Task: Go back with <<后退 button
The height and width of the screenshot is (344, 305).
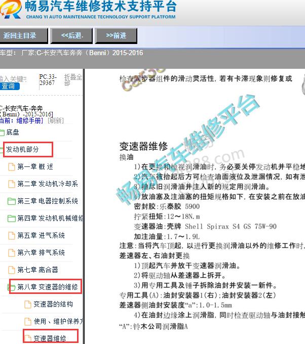Action: coord(71,35)
